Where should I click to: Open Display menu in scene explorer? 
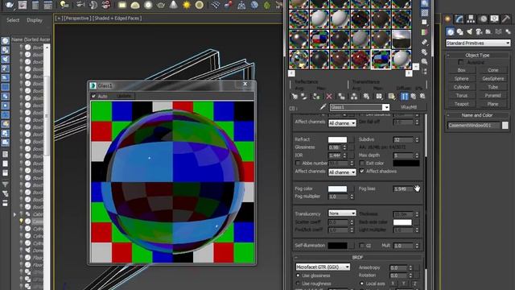(35, 20)
